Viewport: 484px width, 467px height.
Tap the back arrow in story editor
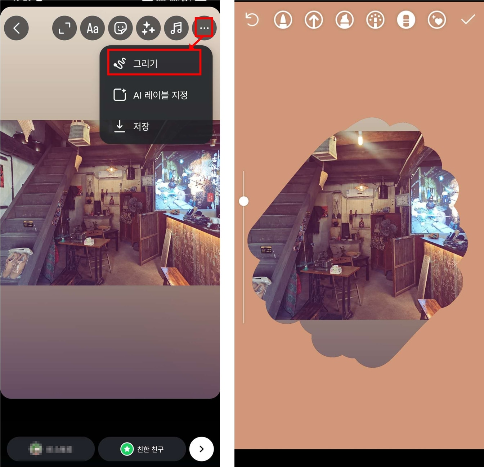(16, 28)
